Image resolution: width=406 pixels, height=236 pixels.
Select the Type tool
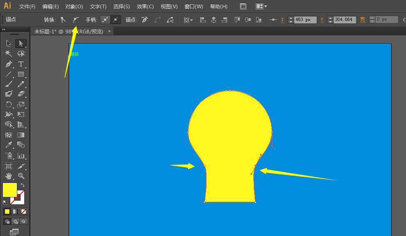coord(21,64)
